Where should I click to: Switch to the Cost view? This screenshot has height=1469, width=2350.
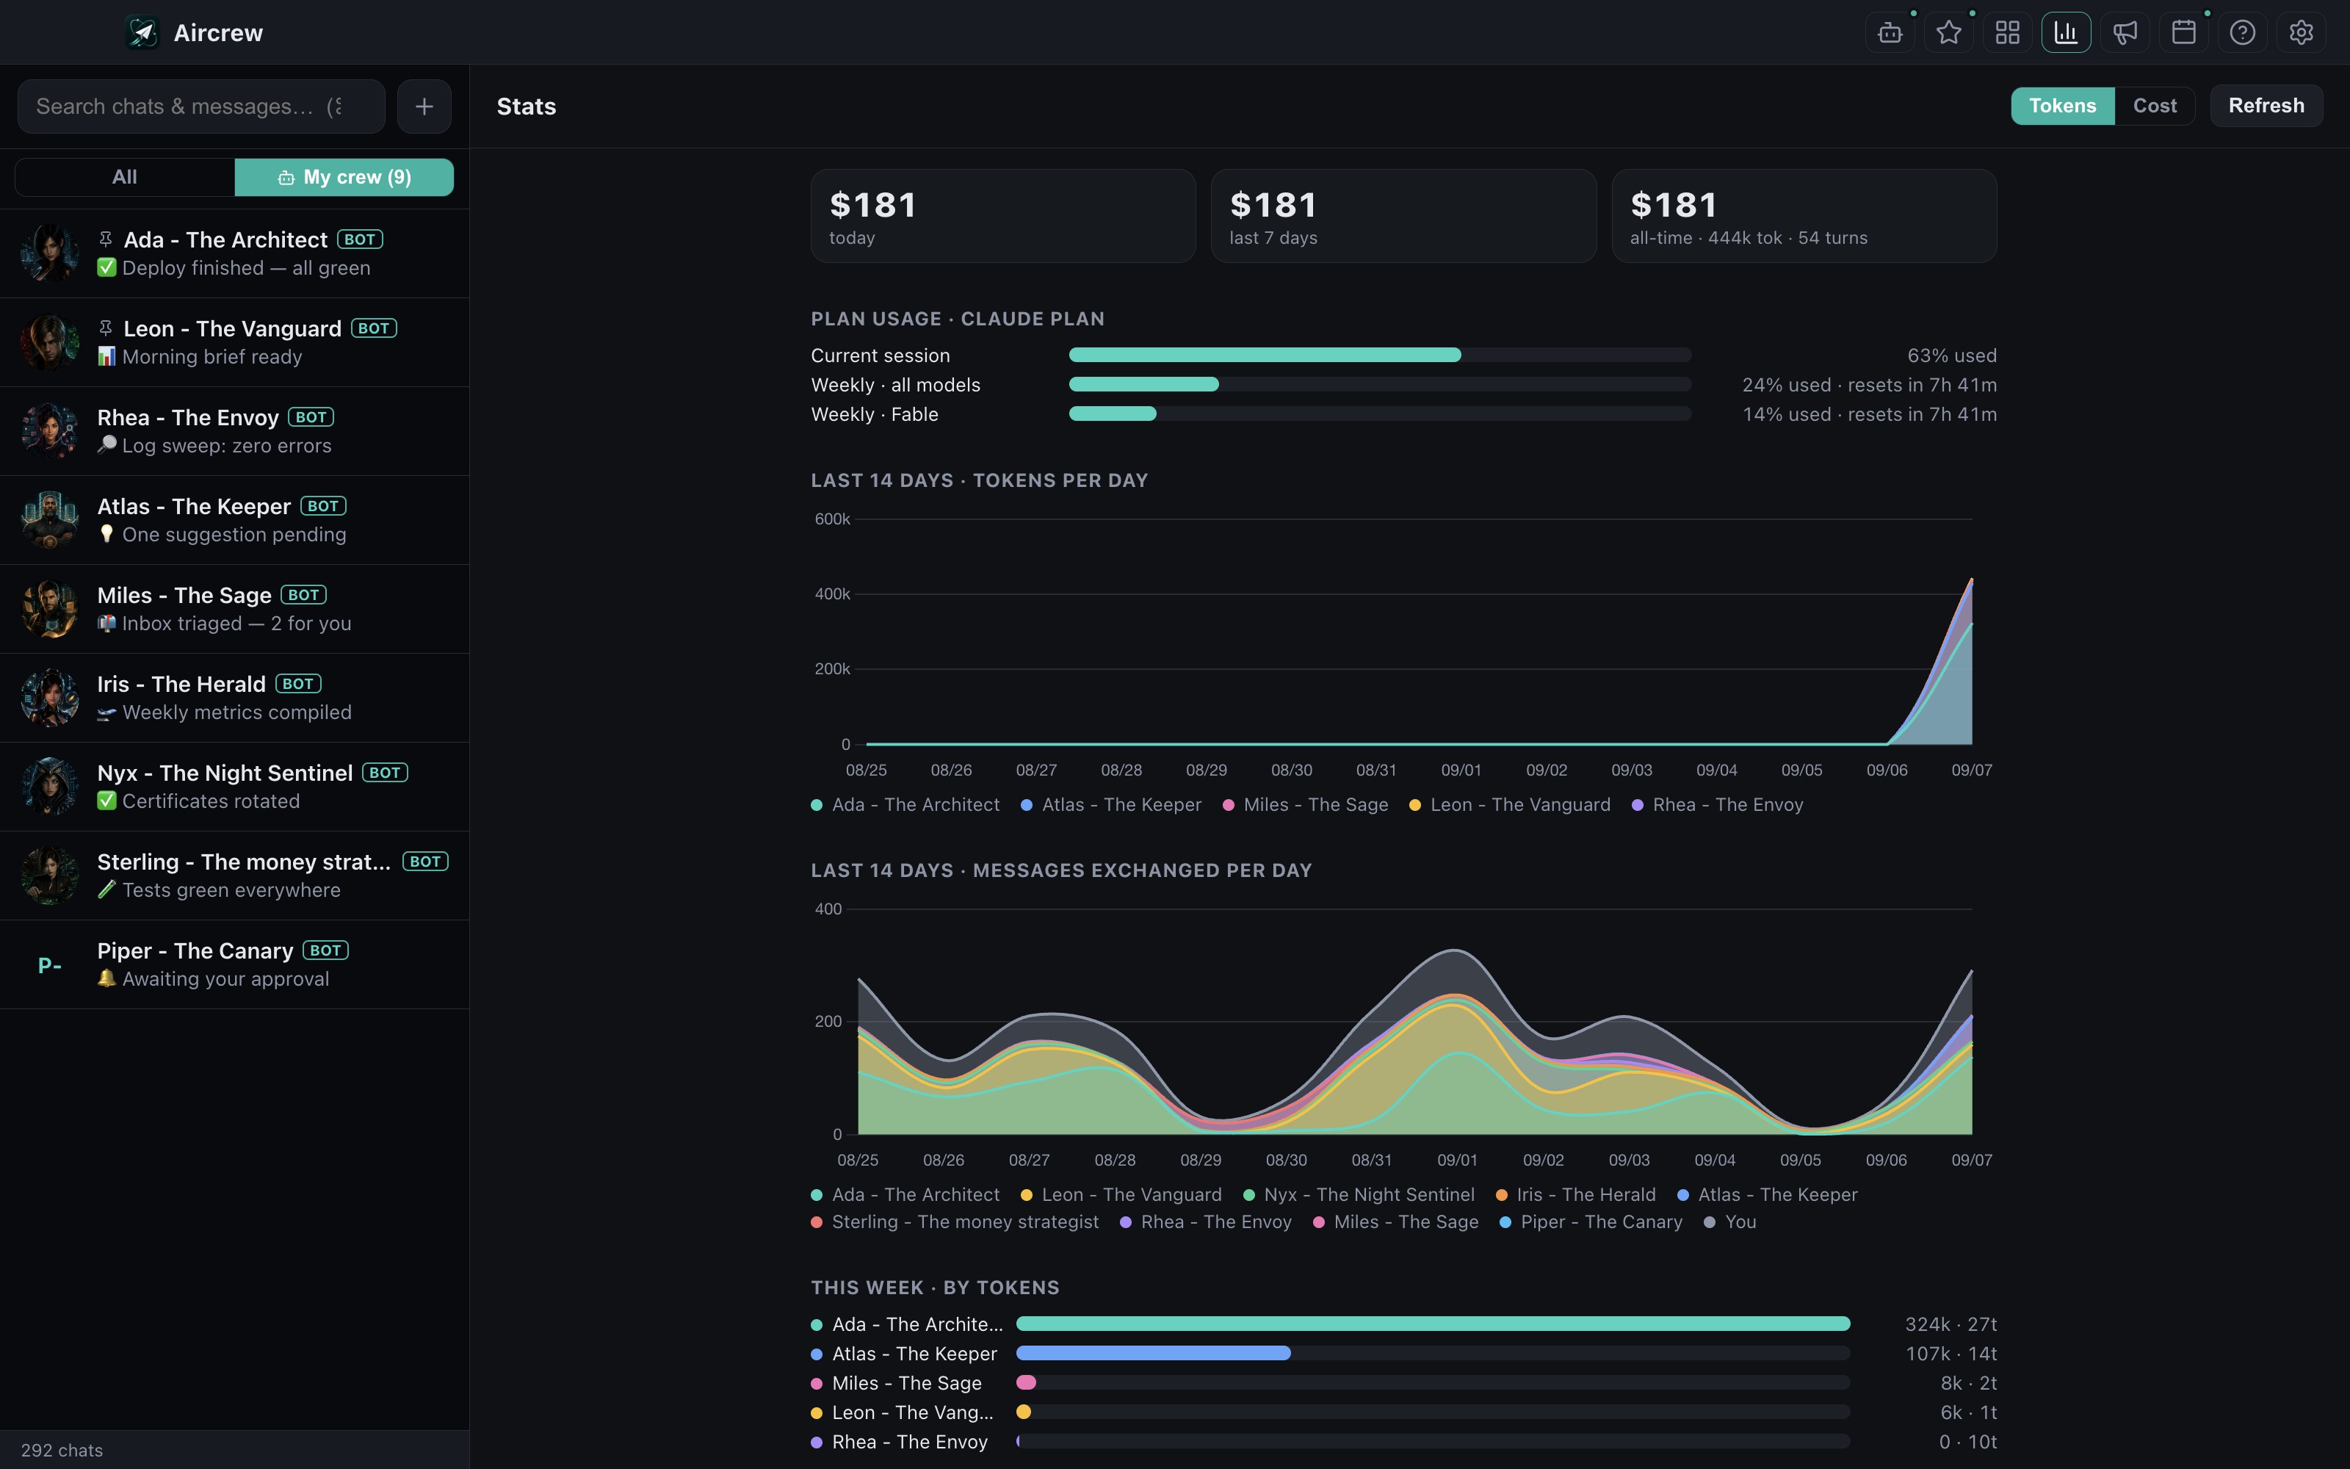[2154, 105]
